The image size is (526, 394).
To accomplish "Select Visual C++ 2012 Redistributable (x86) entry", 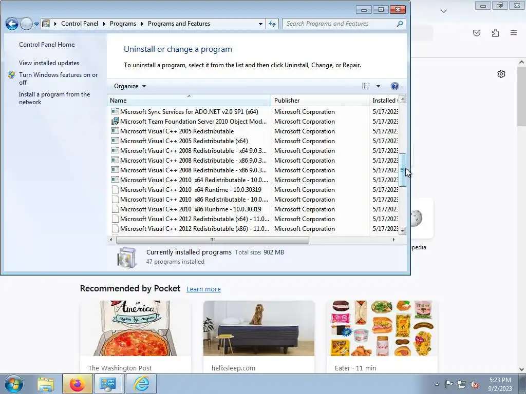I will [x=254, y=228].
